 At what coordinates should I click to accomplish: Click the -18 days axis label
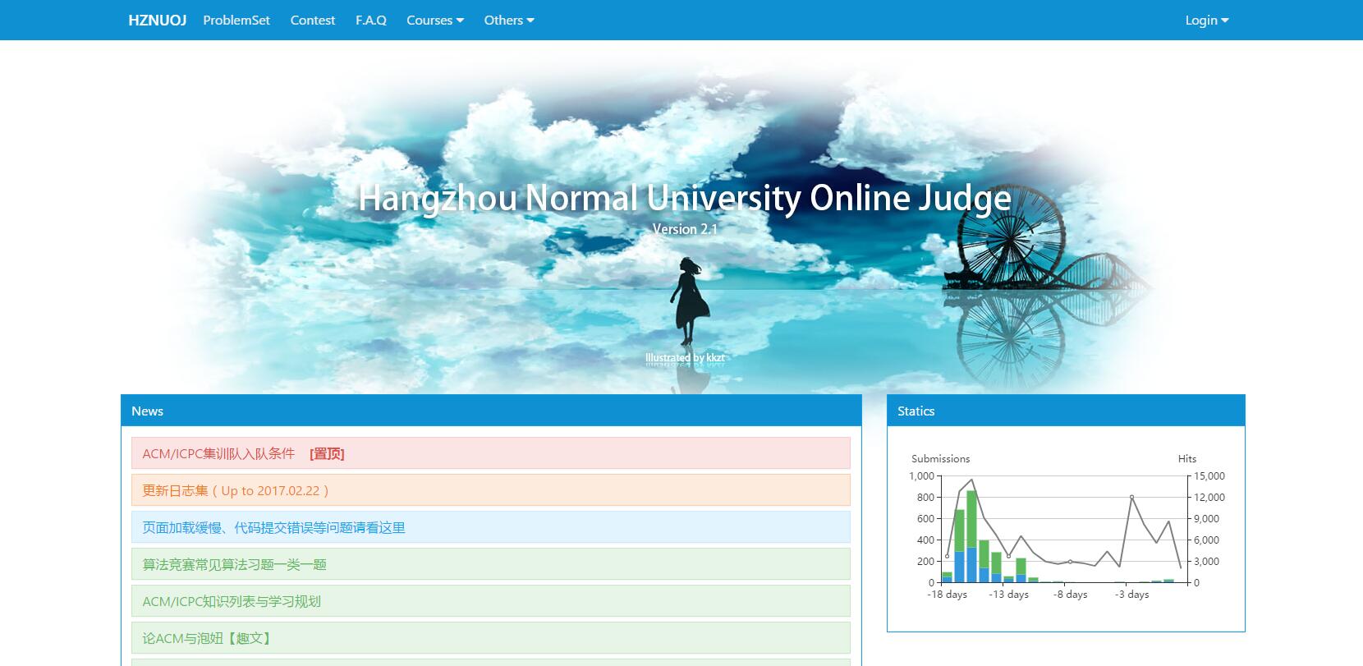pos(948,594)
